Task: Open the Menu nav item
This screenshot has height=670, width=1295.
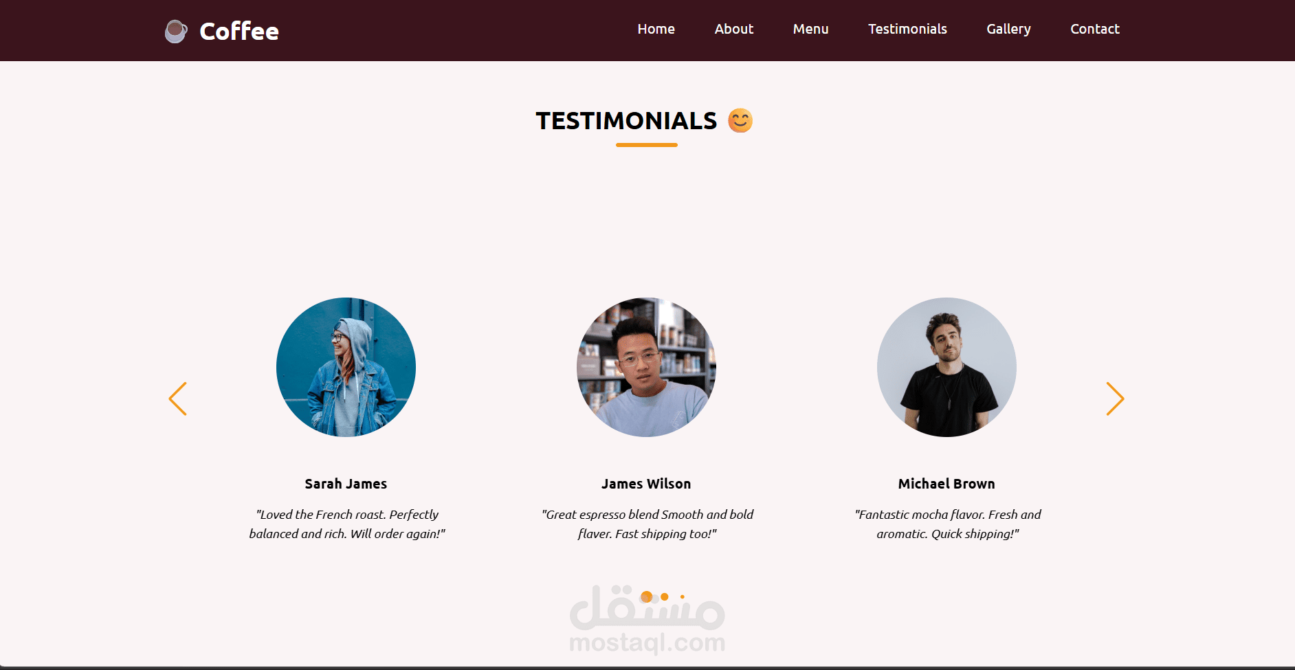Action: pos(810,29)
